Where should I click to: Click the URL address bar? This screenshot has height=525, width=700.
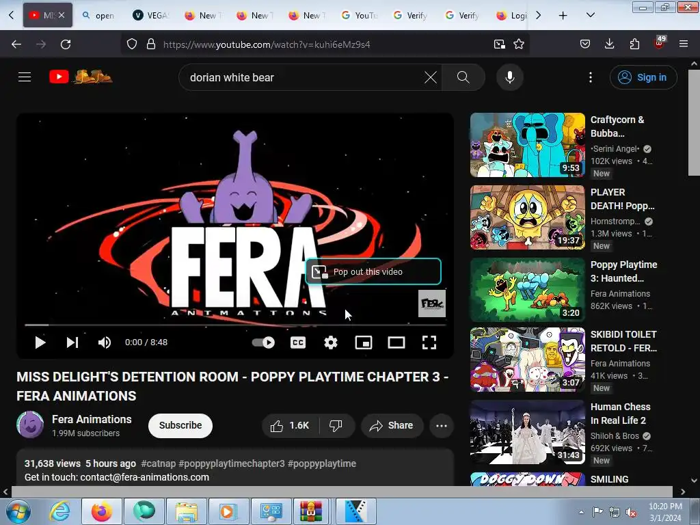click(x=324, y=44)
